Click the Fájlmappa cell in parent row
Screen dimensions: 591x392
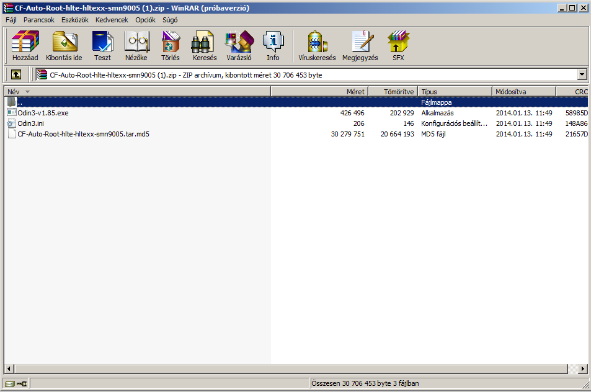436,102
